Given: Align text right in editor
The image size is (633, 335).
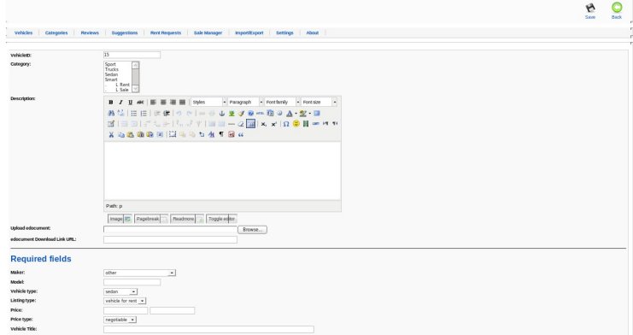Looking at the screenshot, I should 173,103.
